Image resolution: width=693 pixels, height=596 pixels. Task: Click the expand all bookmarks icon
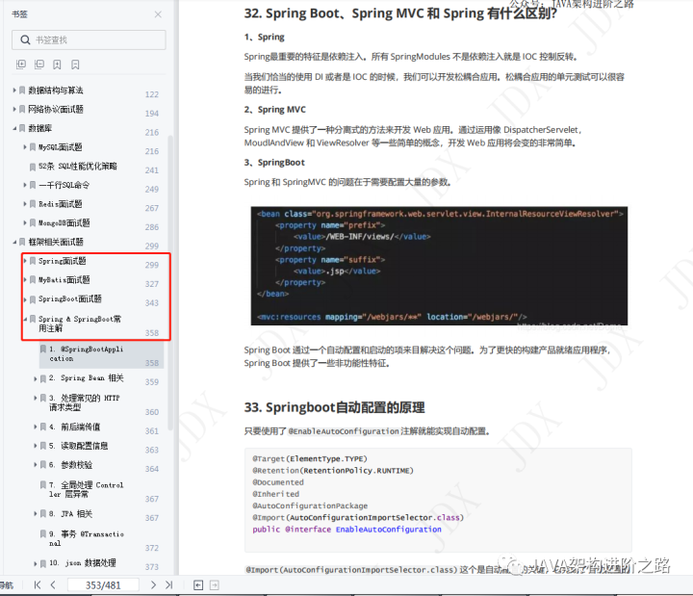(x=21, y=65)
